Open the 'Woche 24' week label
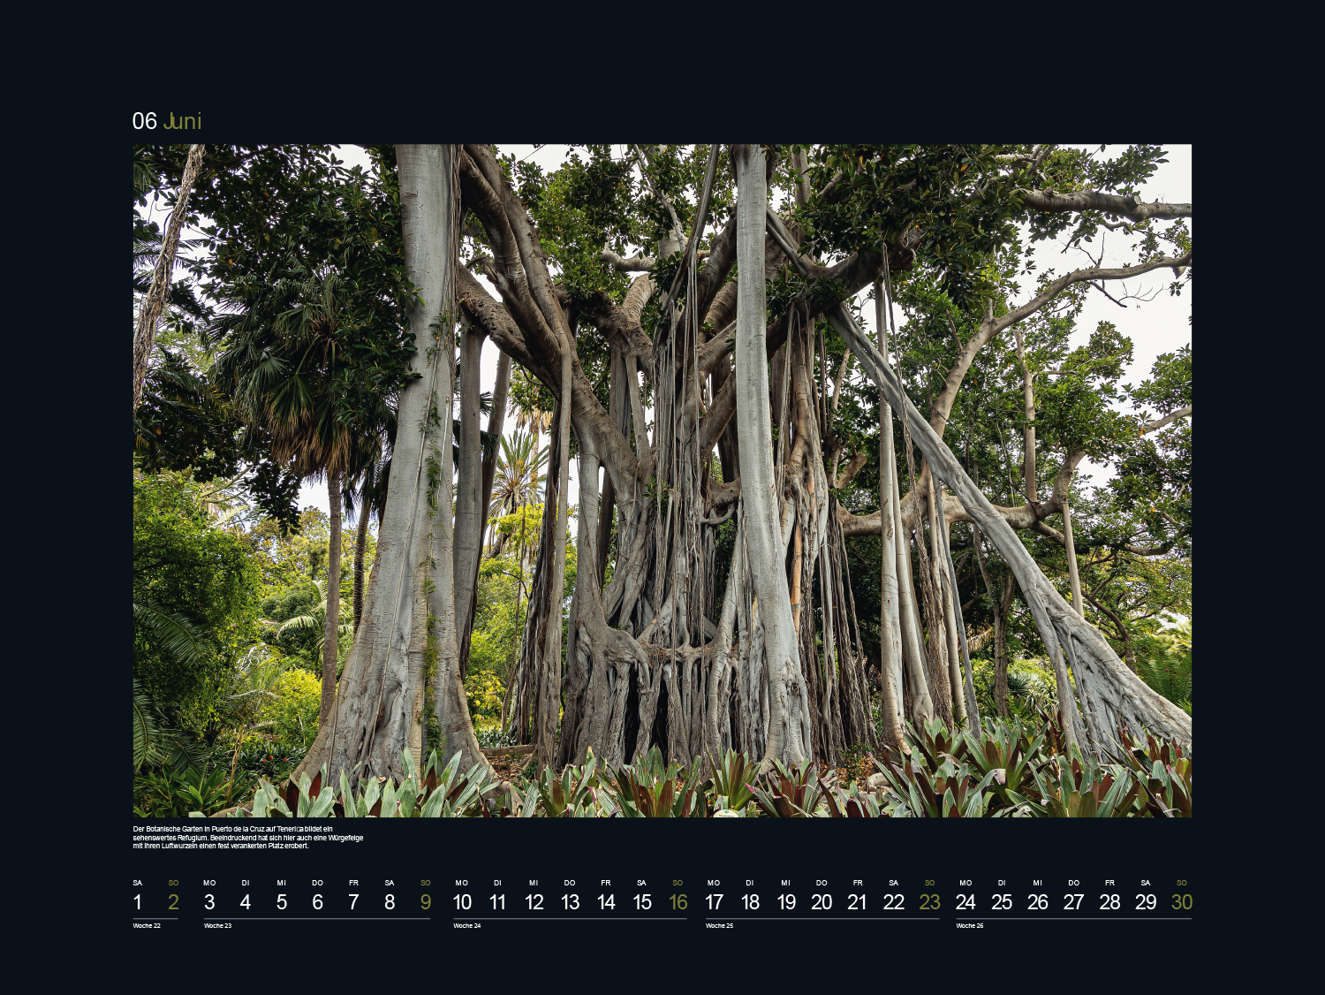Screen dimensions: 1325x995 (467, 926)
